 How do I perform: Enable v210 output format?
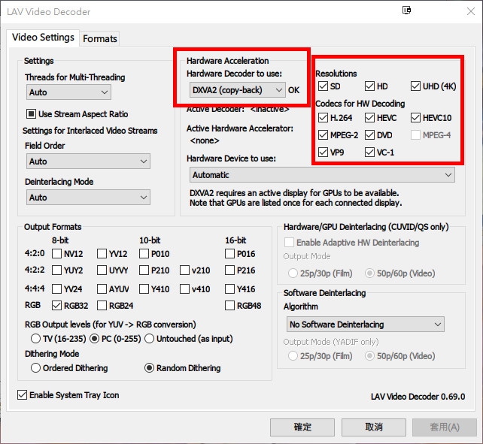point(184,270)
